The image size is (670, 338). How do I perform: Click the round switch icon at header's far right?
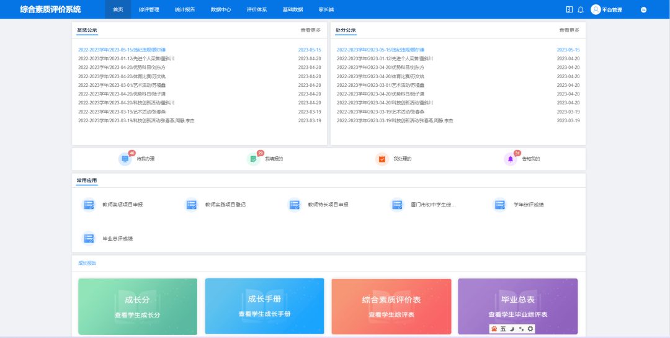tap(644, 9)
